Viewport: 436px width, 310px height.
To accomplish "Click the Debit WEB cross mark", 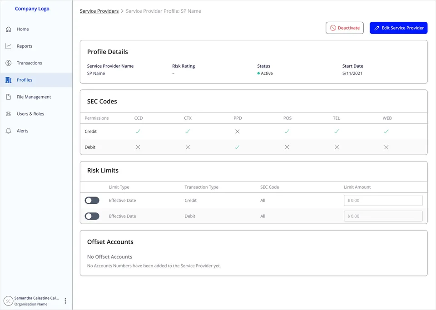I will 386,147.
